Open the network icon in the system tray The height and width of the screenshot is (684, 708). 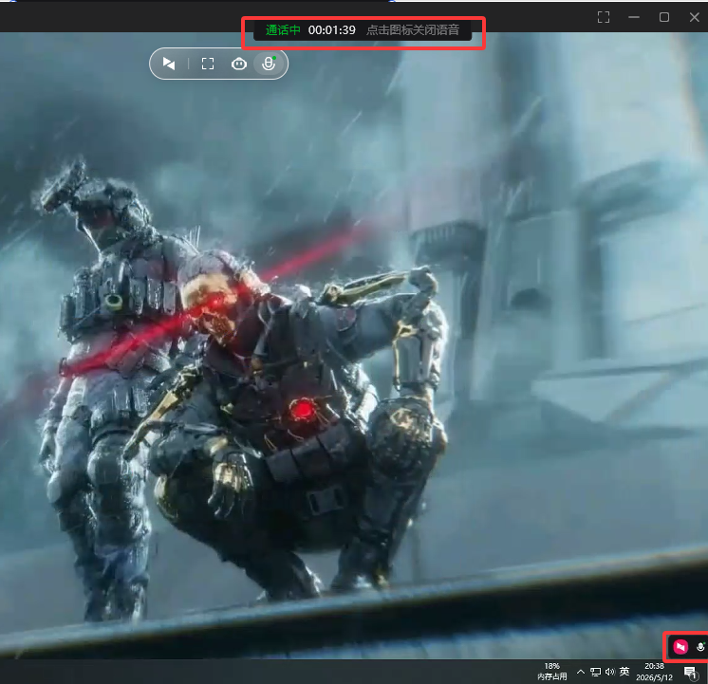pos(596,673)
